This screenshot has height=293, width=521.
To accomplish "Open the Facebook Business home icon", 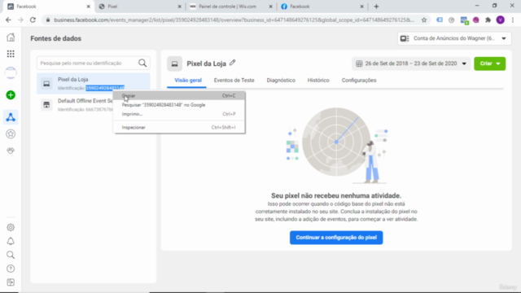I will (11, 37).
